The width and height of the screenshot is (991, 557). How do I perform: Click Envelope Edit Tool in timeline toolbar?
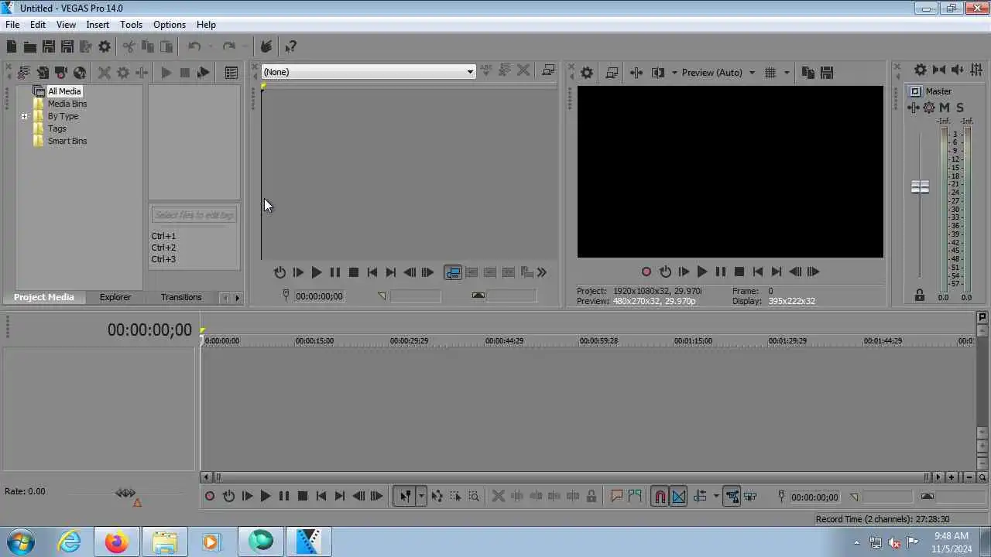[437, 497]
